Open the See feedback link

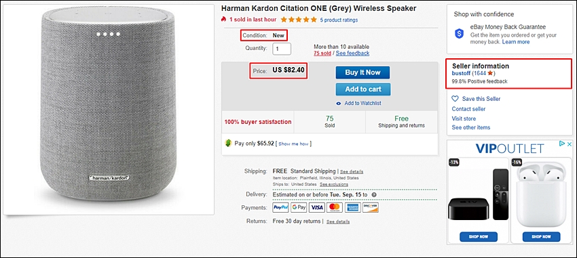click(x=352, y=53)
